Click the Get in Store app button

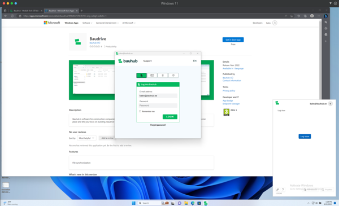tap(233, 40)
